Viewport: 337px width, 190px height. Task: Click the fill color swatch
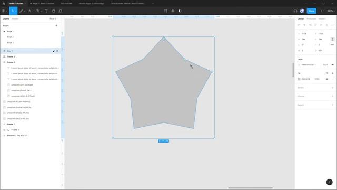[299, 79]
